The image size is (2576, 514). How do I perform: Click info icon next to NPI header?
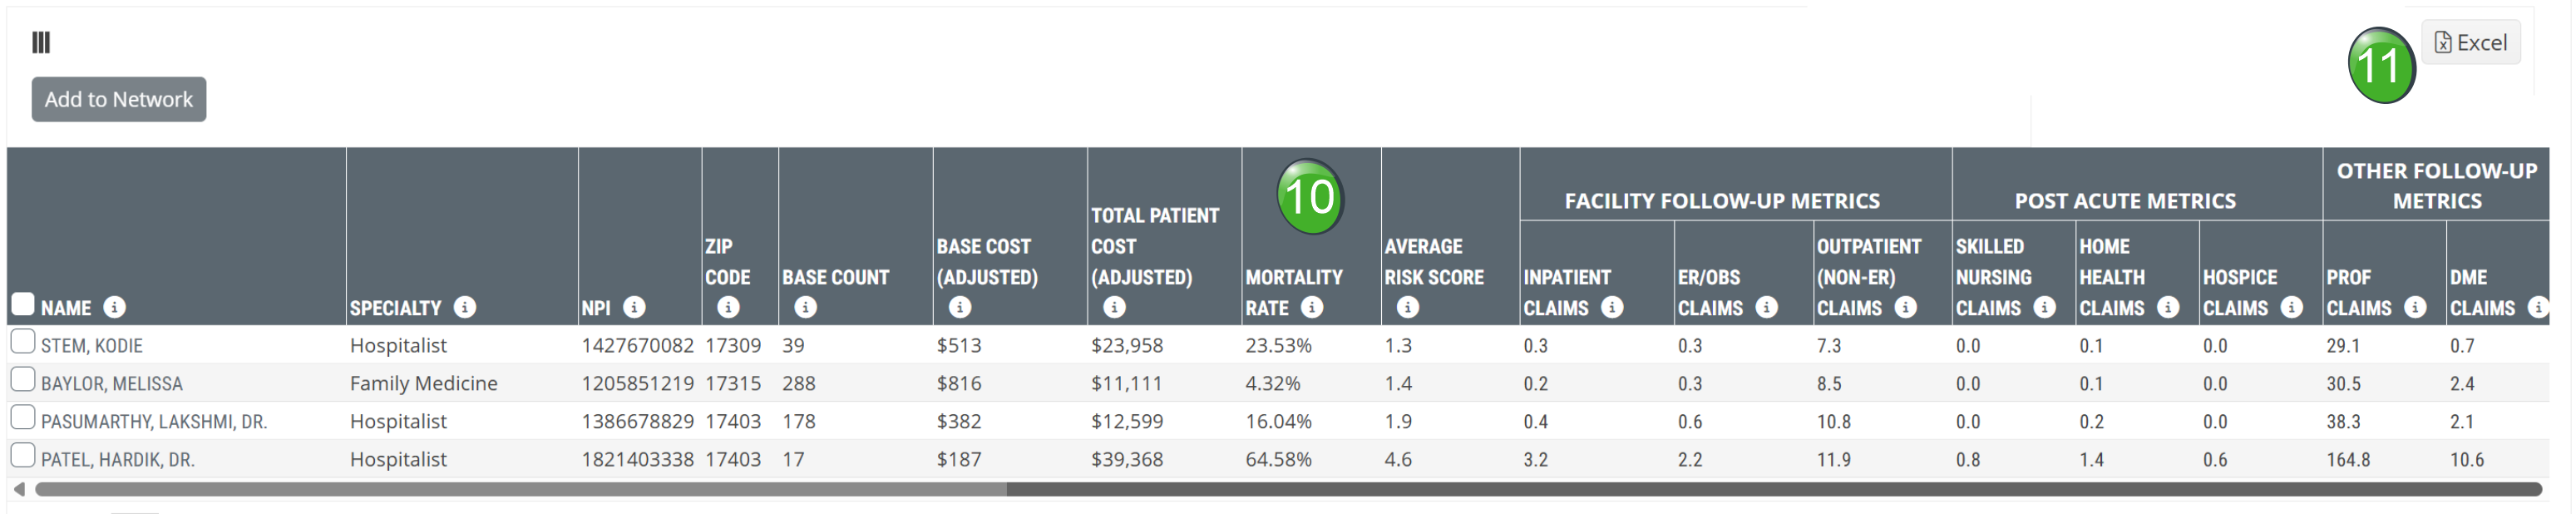pos(634,307)
